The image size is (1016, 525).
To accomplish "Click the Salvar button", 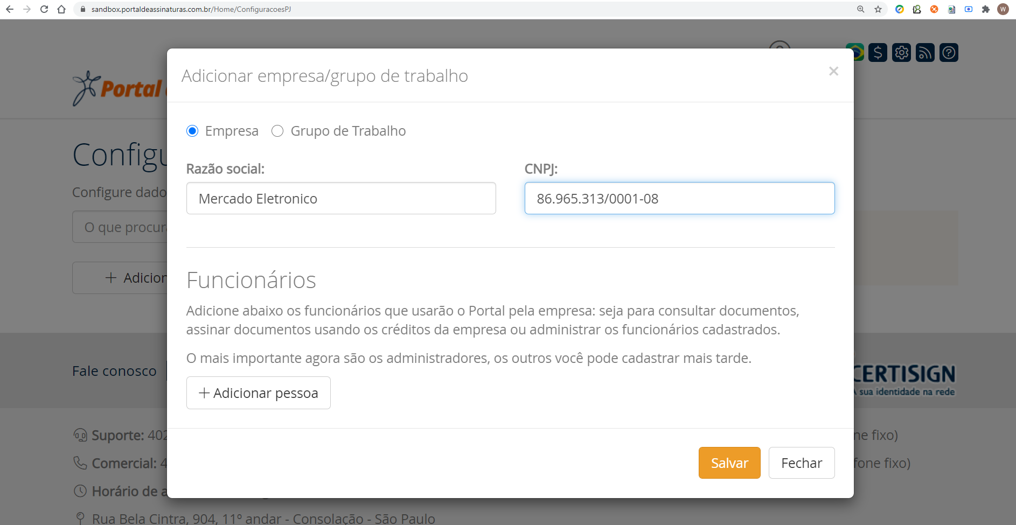I will [x=729, y=463].
